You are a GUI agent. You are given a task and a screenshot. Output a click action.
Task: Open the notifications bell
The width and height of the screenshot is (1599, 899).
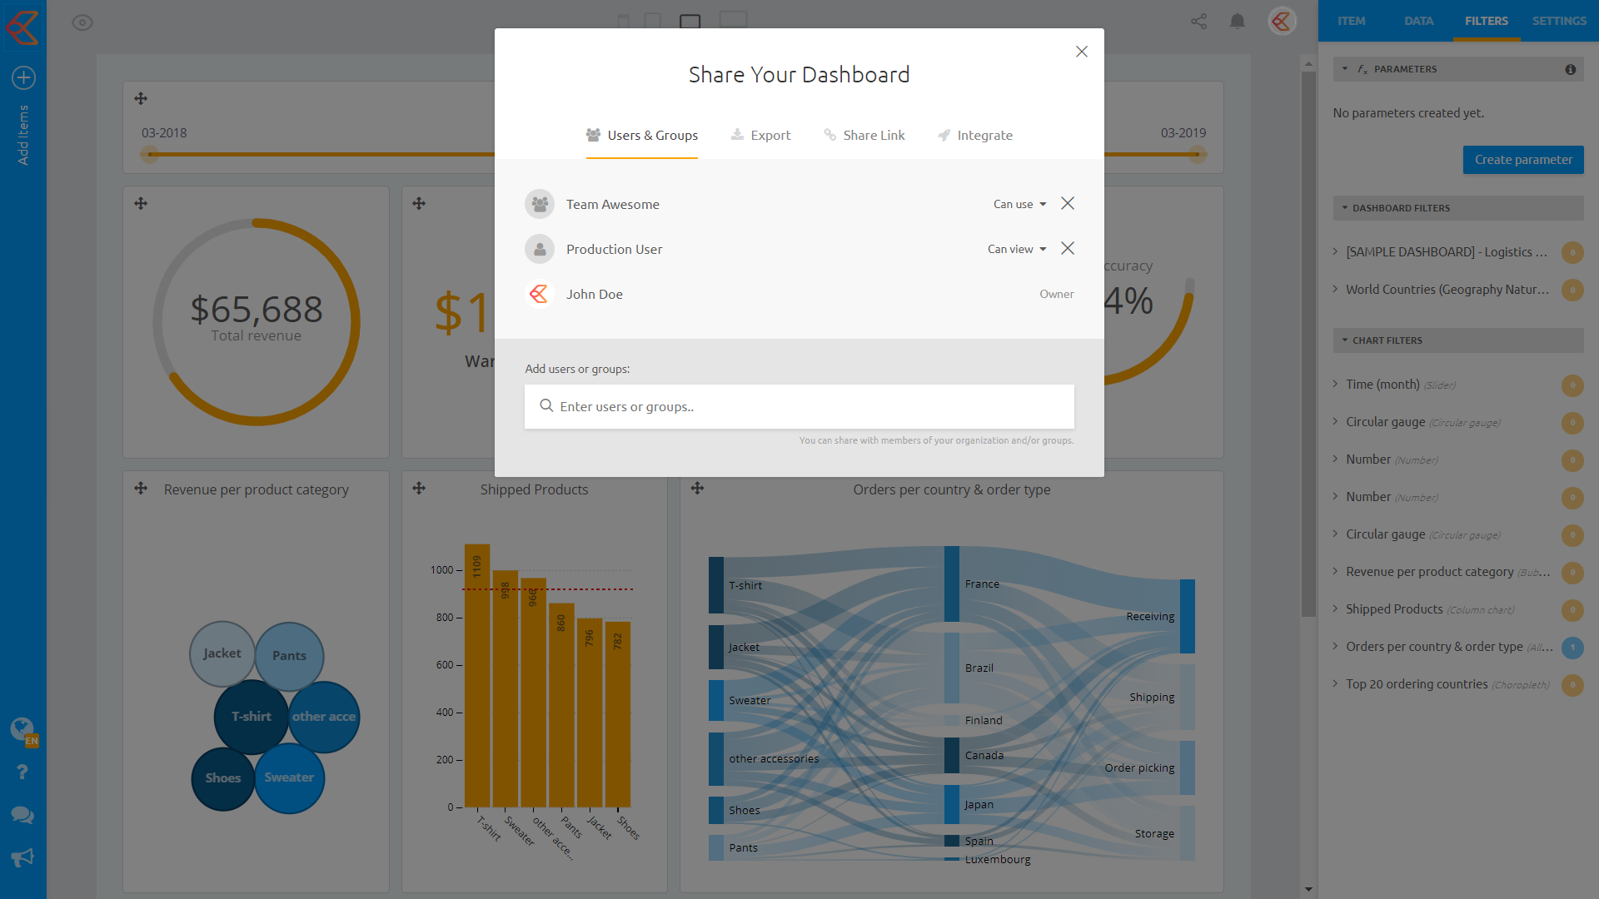1238,22
